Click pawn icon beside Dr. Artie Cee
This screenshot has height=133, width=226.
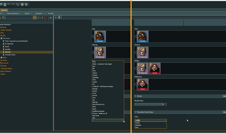[x=4, y=44]
